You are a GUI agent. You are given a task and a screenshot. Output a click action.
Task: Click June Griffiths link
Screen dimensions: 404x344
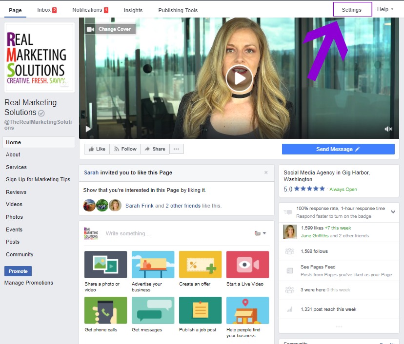click(315, 236)
